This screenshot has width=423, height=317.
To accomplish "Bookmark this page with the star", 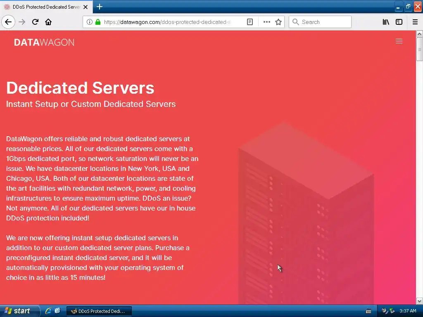I will pyautogui.click(x=278, y=22).
